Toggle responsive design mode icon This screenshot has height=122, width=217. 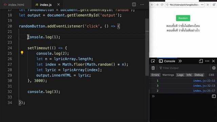coord(201,61)
